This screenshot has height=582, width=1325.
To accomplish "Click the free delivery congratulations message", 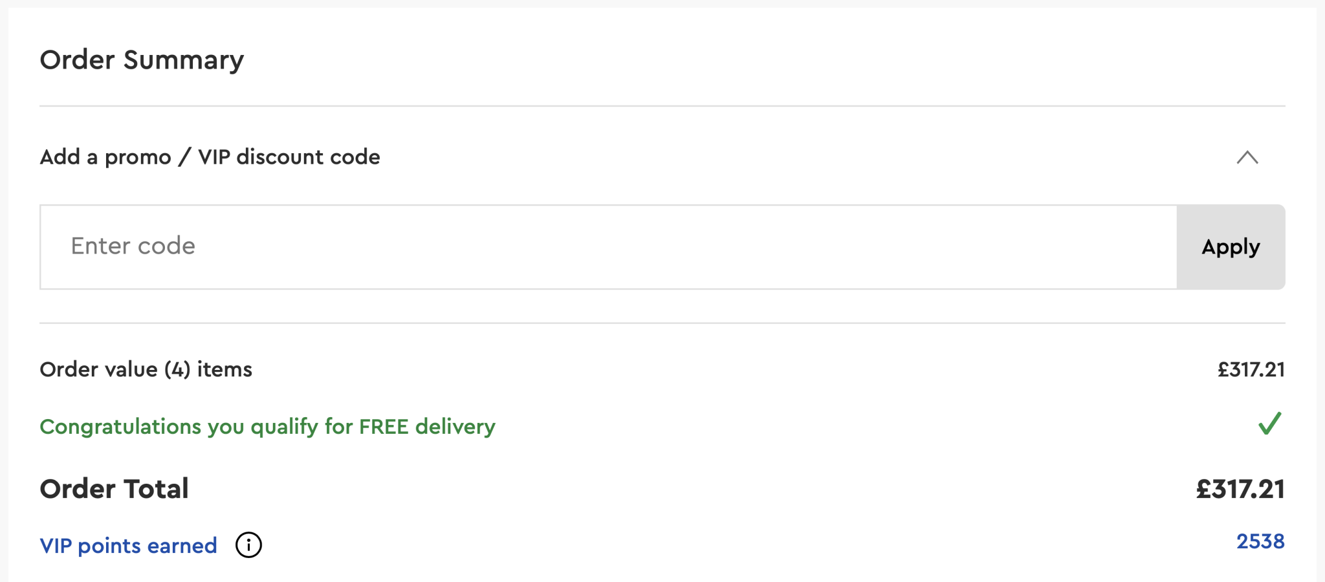I will pyautogui.click(x=267, y=427).
